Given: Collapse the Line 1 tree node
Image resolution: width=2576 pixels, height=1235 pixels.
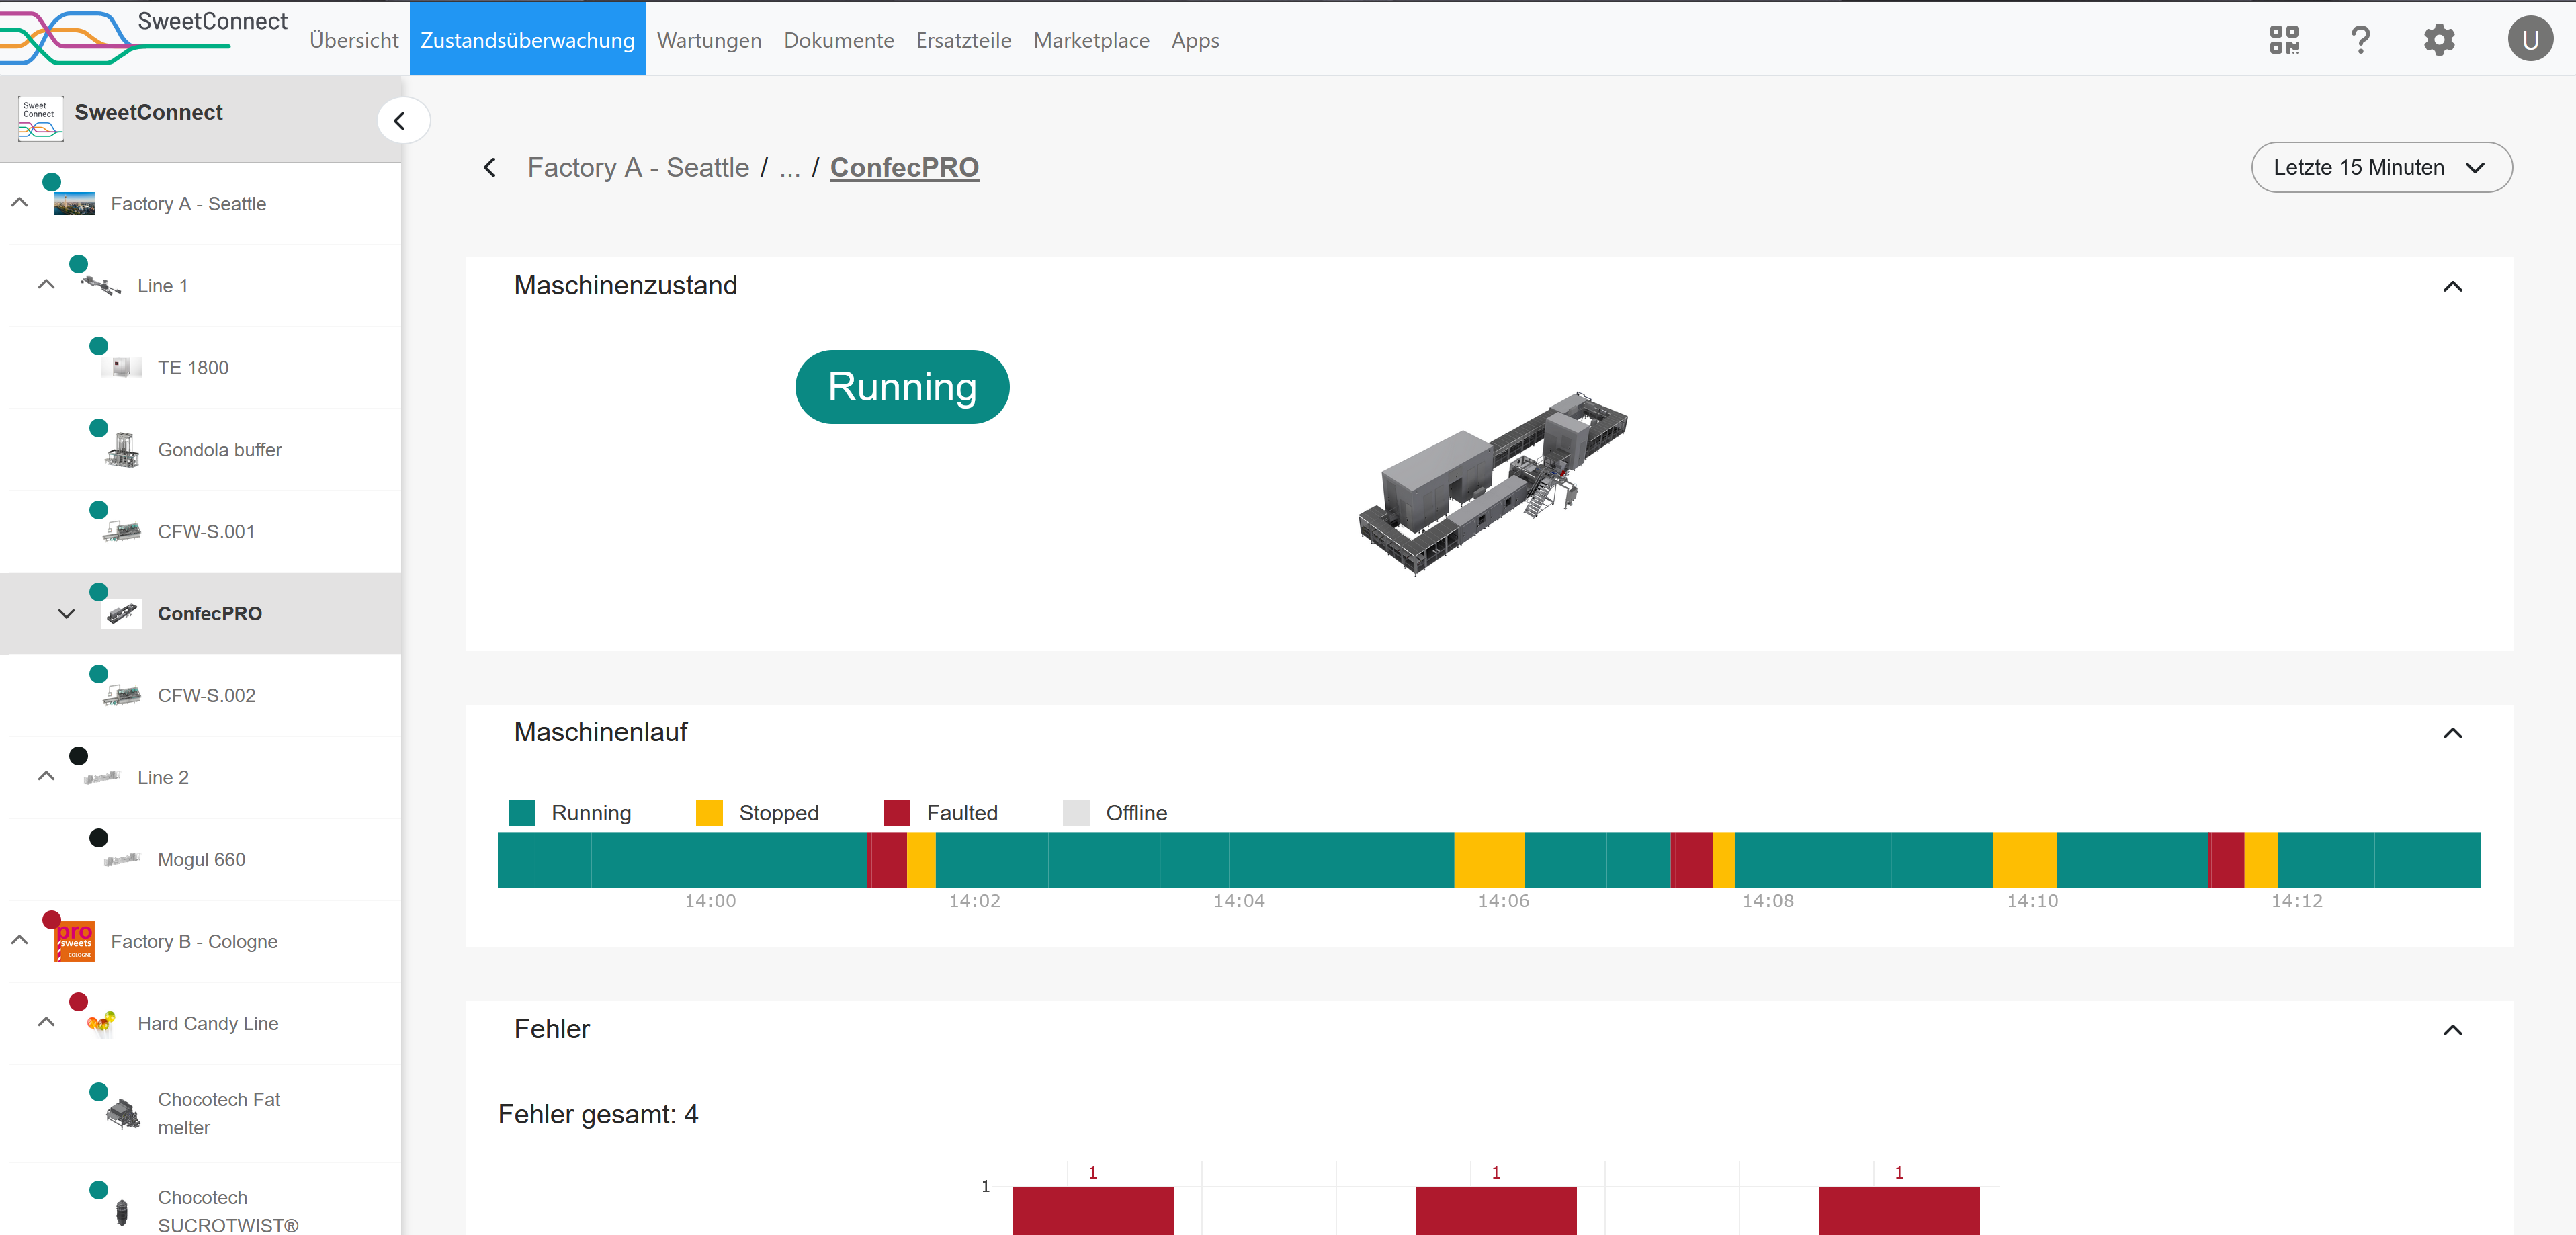Looking at the screenshot, I should pos(46,285).
